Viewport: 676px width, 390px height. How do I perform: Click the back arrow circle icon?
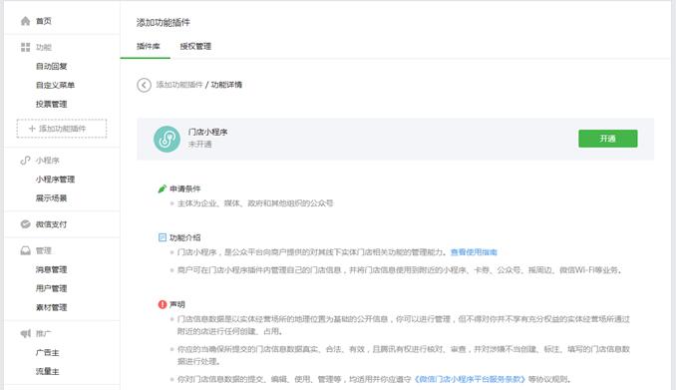tap(144, 85)
